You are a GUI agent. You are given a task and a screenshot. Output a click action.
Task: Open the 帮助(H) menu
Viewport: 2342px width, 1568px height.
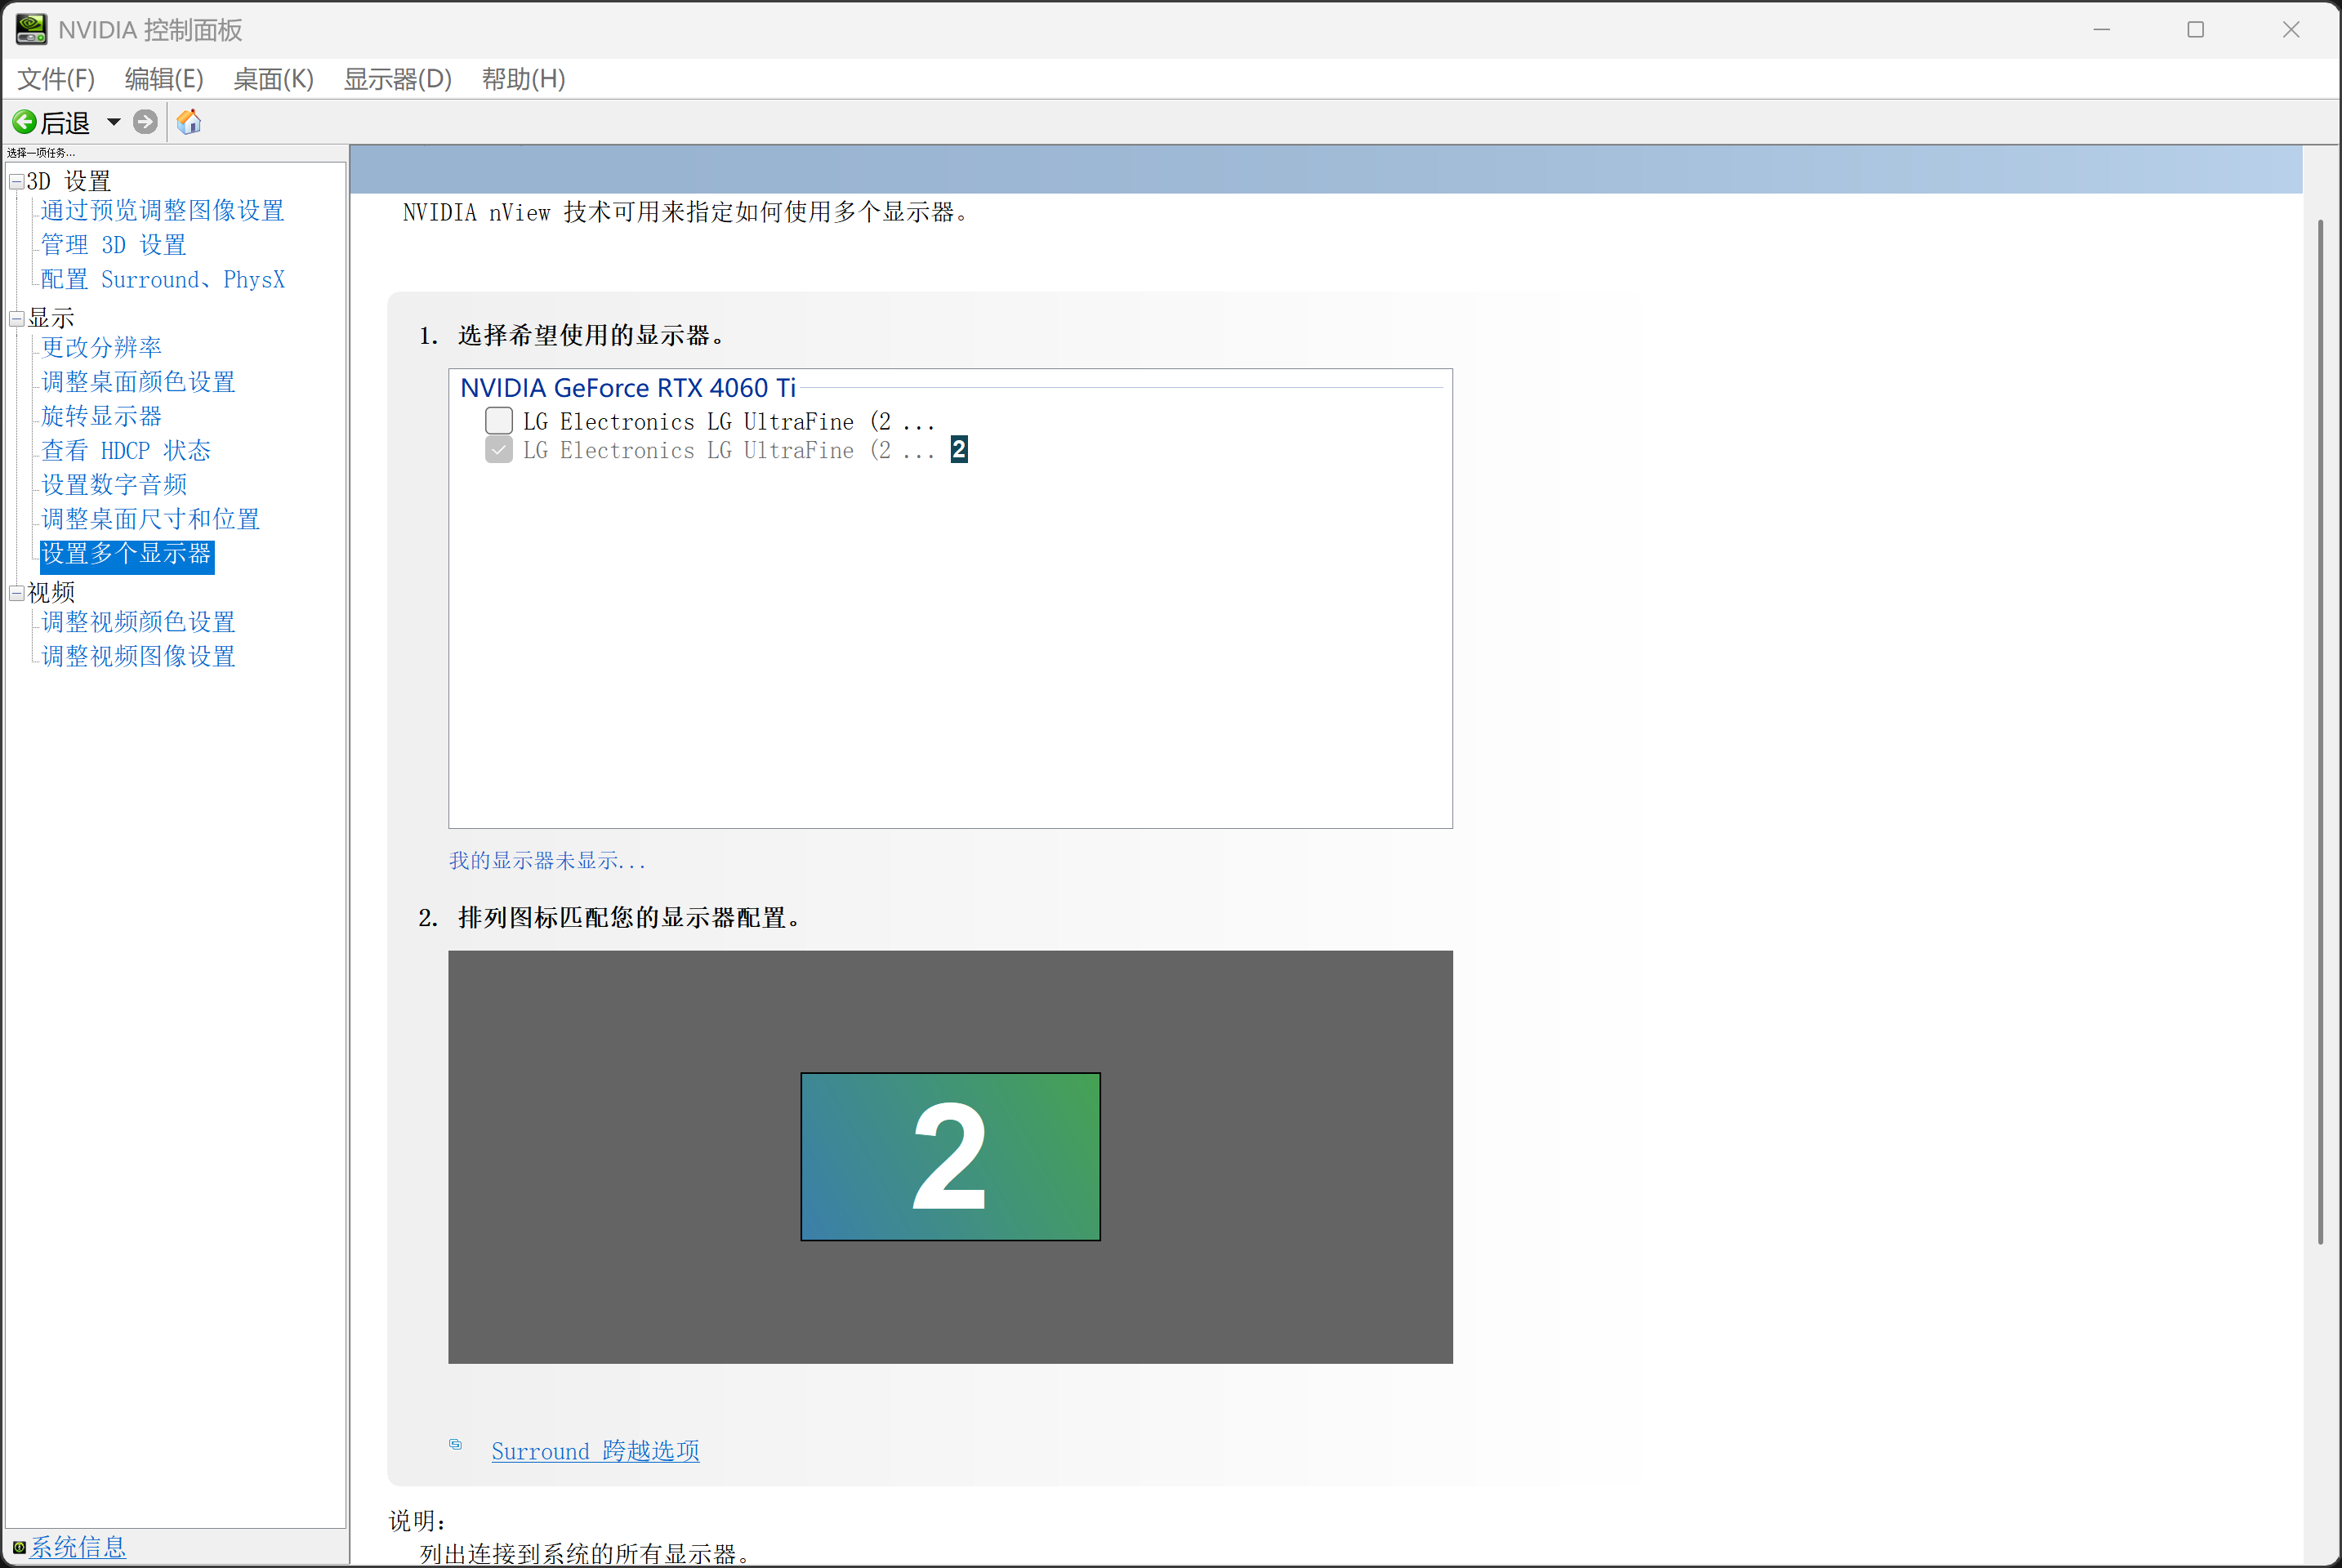click(x=523, y=79)
